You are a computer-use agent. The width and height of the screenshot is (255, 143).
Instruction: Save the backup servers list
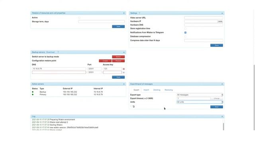[118, 77]
